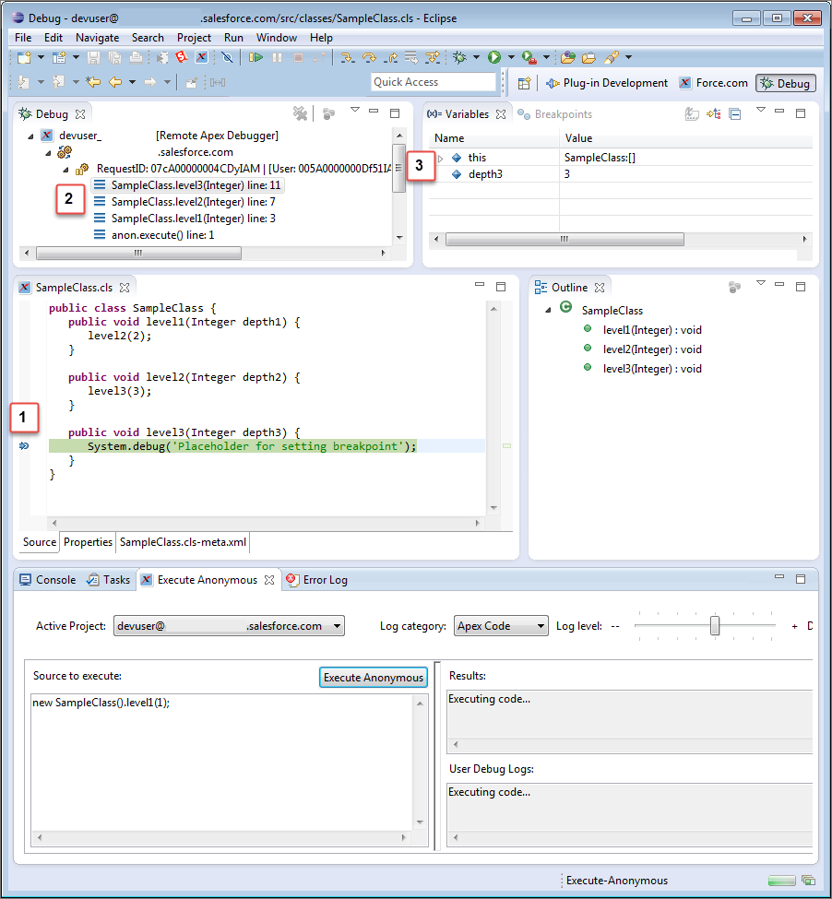Click the Save toolbar icon
832x899 pixels.
coord(93,57)
